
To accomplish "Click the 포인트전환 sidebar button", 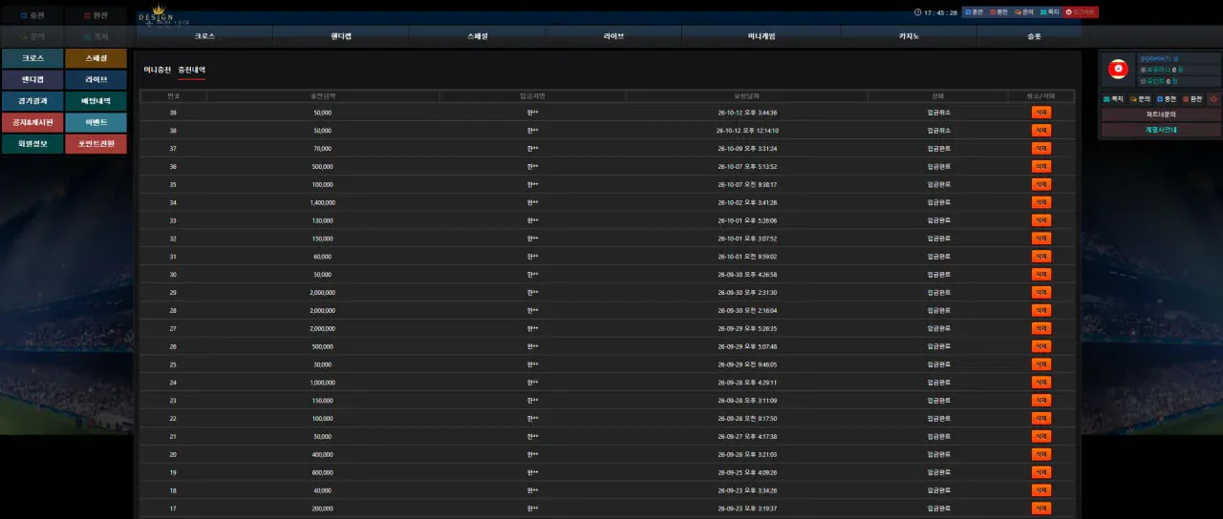I will point(96,144).
